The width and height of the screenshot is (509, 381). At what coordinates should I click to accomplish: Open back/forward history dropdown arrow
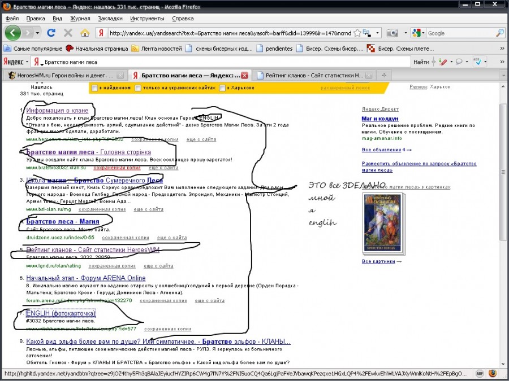38,33
